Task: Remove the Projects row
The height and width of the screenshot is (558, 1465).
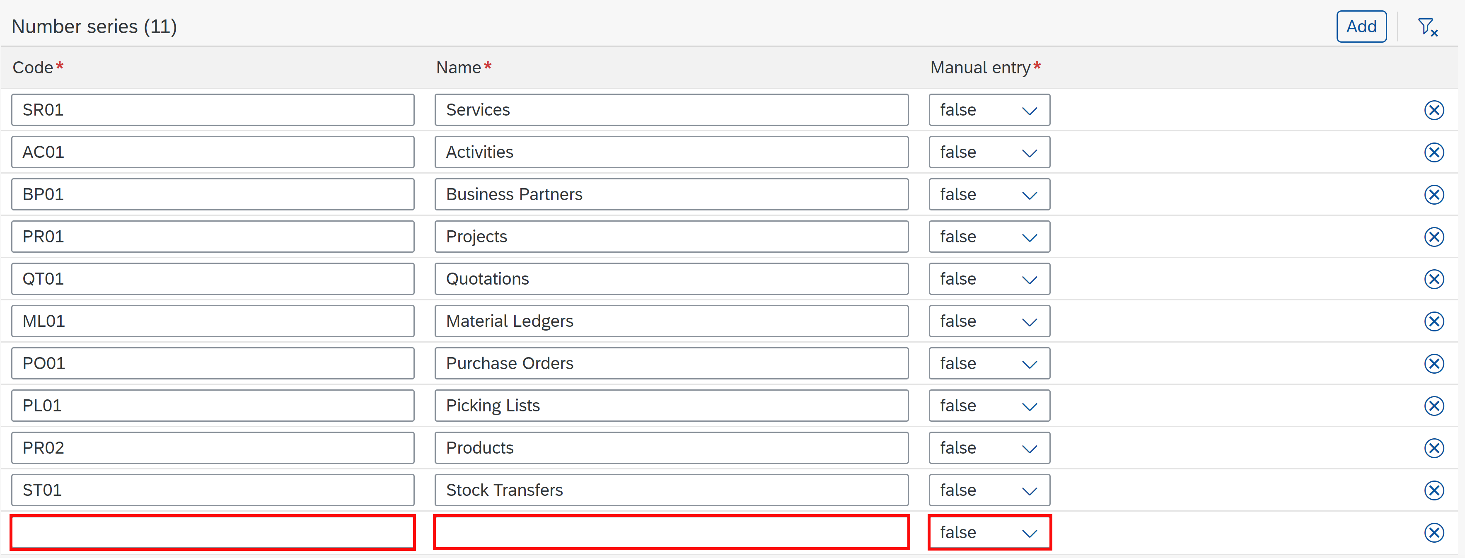Action: click(1434, 237)
